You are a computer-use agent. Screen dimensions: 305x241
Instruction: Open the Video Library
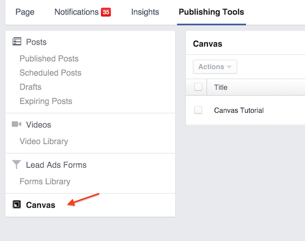(x=44, y=141)
